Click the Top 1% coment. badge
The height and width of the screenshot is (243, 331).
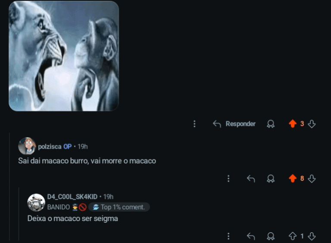(x=119, y=207)
